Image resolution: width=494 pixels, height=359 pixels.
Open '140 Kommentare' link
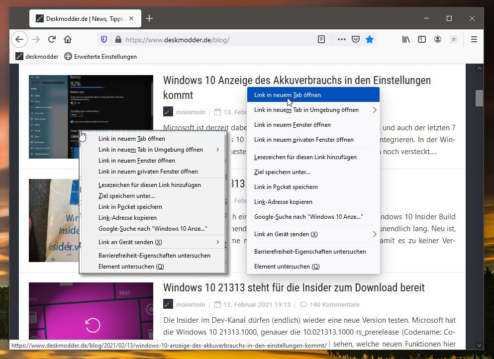[330, 304]
